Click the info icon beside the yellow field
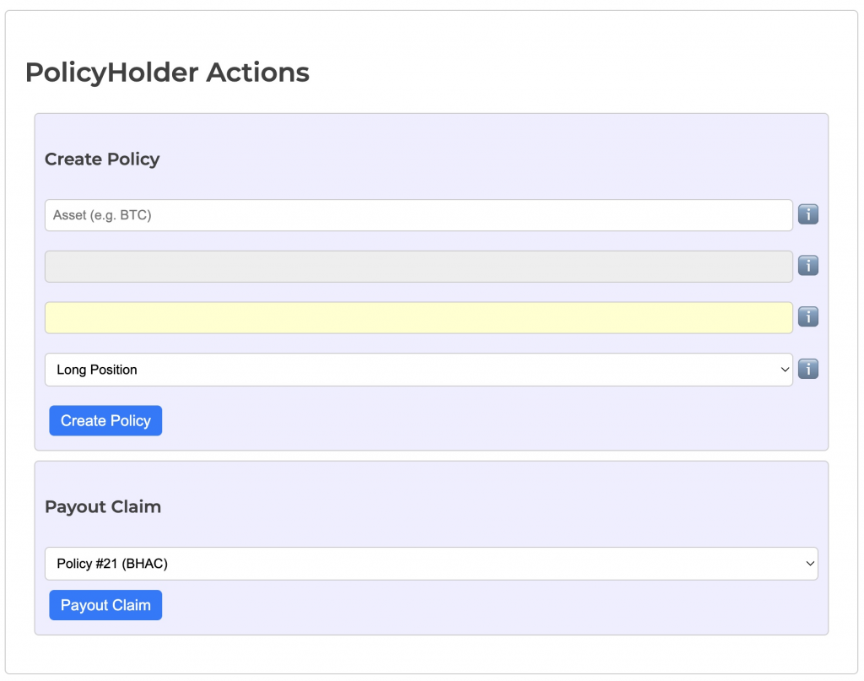The height and width of the screenshot is (681, 864). (807, 317)
